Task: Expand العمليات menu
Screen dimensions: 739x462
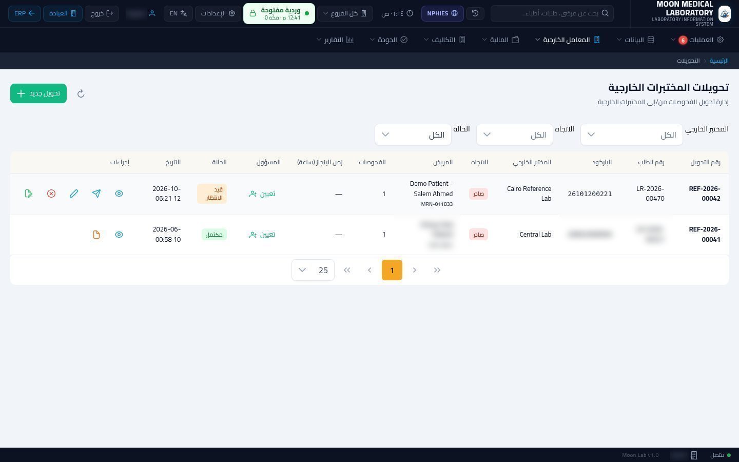Action: click(697, 40)
